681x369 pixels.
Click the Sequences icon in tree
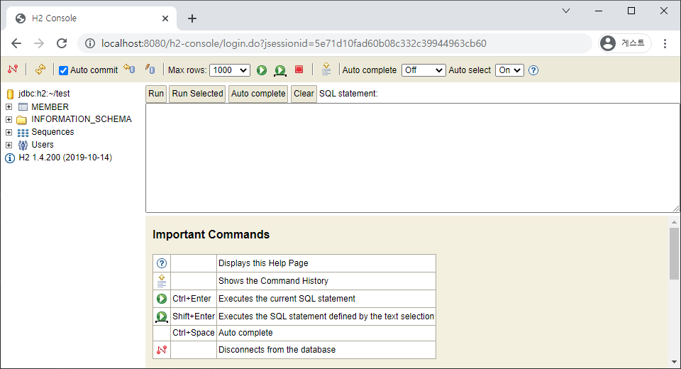coord(23,133)
